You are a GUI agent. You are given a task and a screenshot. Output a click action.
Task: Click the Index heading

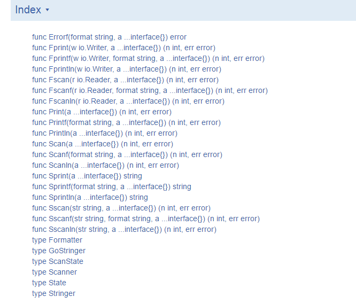[x=28, y=10]
